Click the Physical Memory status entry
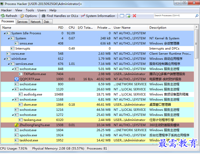200x154 pixels. [x=58, y=149]
